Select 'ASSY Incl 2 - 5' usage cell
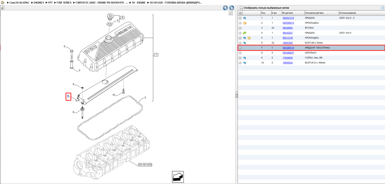 347,18
